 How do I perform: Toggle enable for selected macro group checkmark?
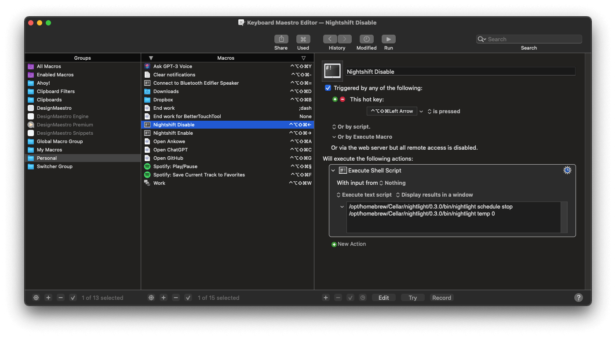73,298
